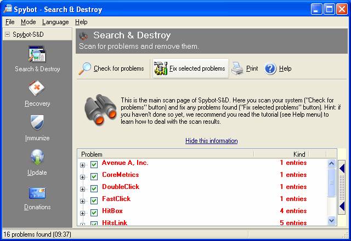Image resolution: width=351 pixels, height=241 pixels.
Task: Open the File menu
Action: pyautogui.click(x=10, y=22)
